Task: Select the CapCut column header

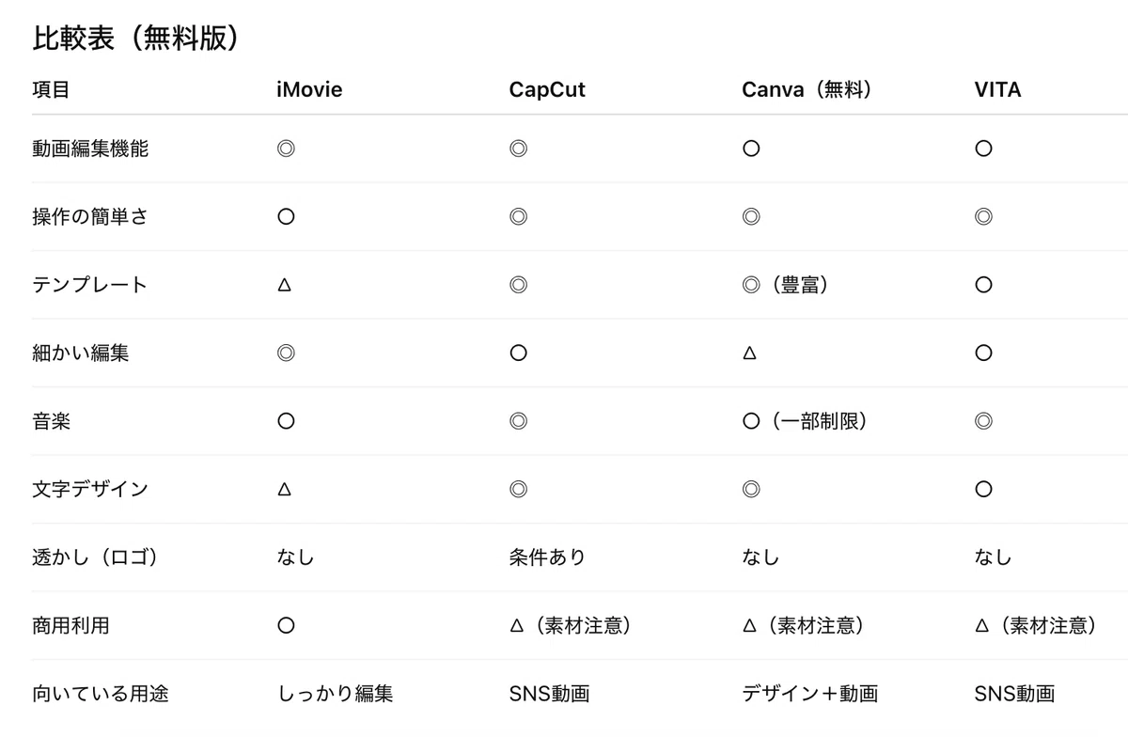Action: click(x=547, y=90)
